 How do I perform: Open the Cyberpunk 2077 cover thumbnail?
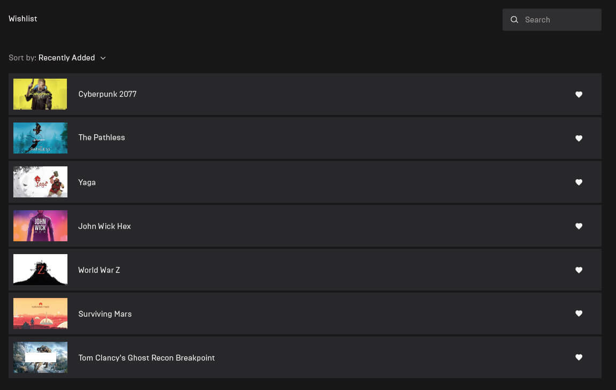pos(40,94)
